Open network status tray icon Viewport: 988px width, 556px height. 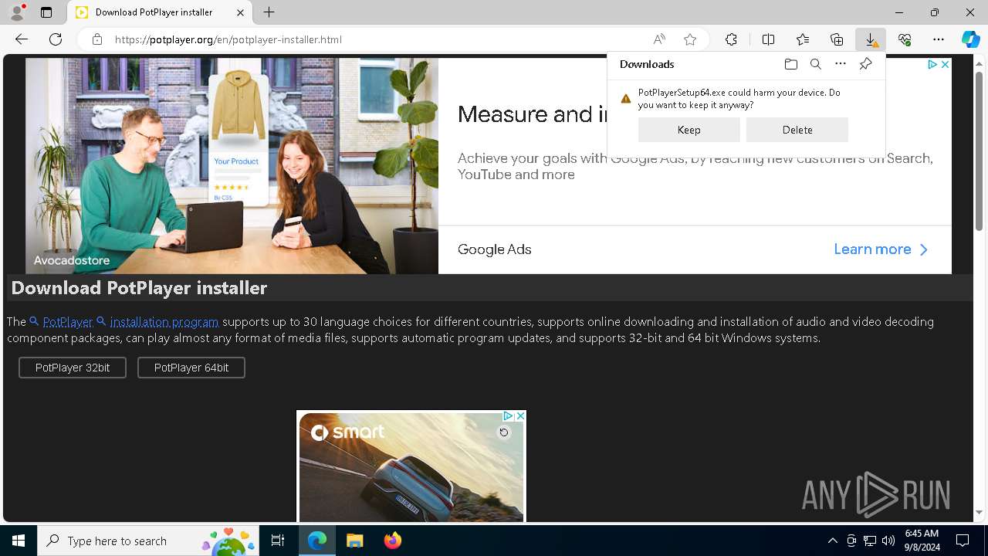tap(870, 541)
